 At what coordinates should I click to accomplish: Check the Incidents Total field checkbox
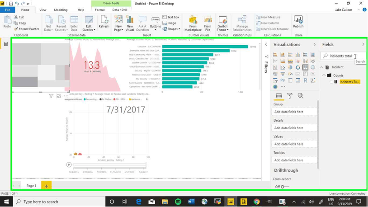click(x=331, y=82)
